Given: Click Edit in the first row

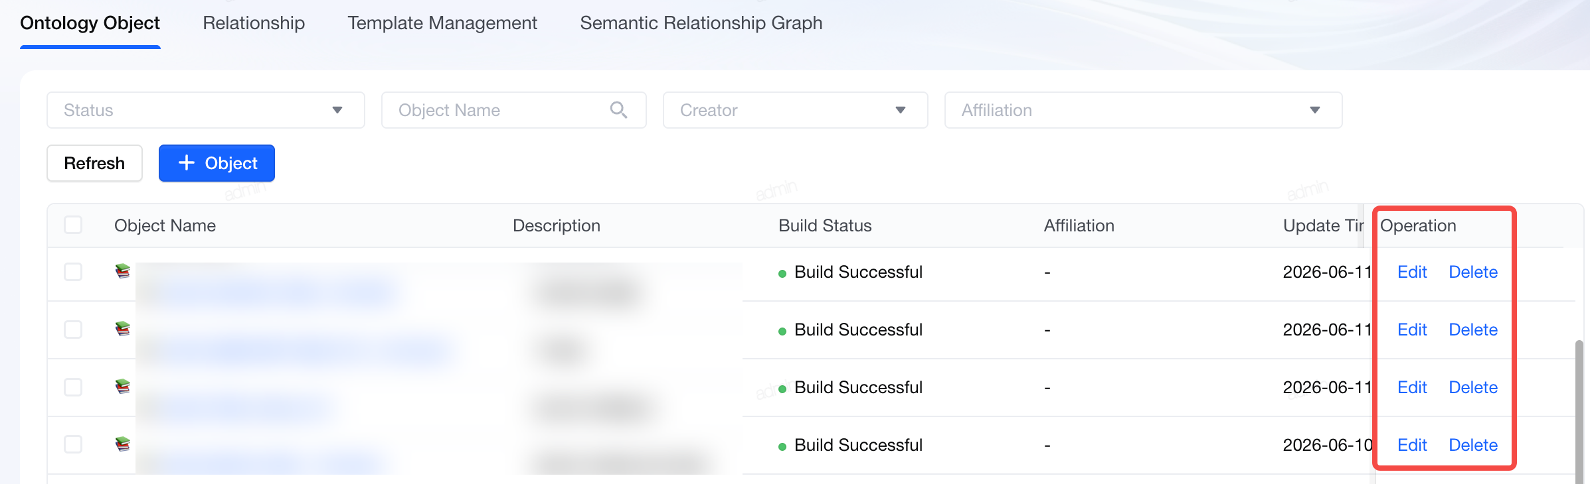Looking at the screenshot, I should coord(1412,272).
